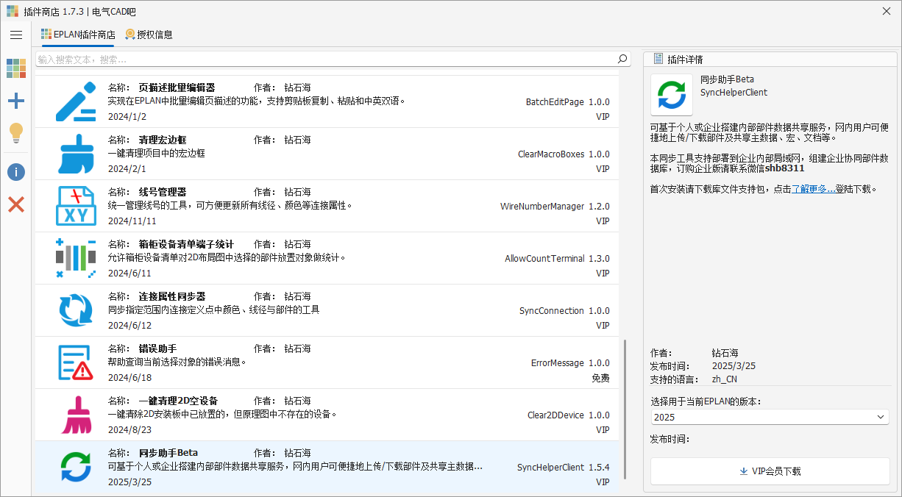The image size is (902, 497).
Task: Click the SyncConnection 1.0.0 version text
Action: 564,311
